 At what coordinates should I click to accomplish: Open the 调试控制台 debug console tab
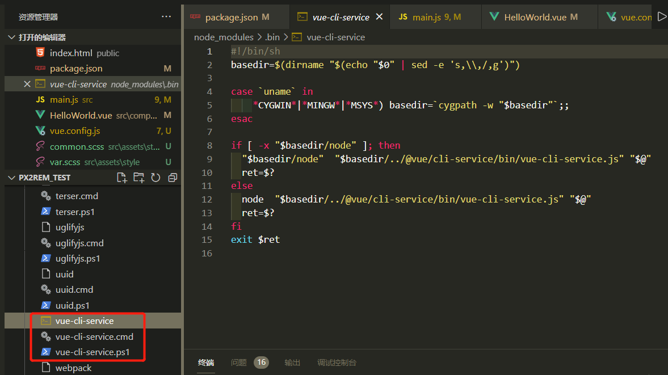coord(337,363)
